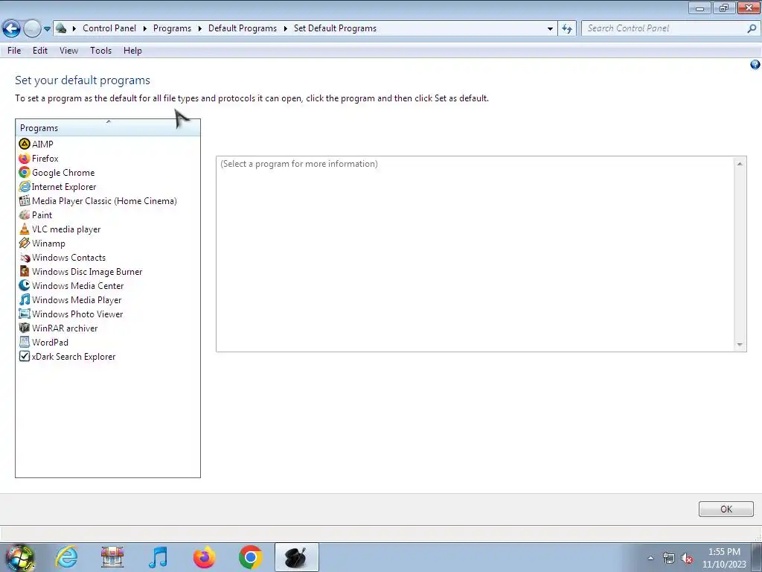Click the network tray icon

coord(669,559)
